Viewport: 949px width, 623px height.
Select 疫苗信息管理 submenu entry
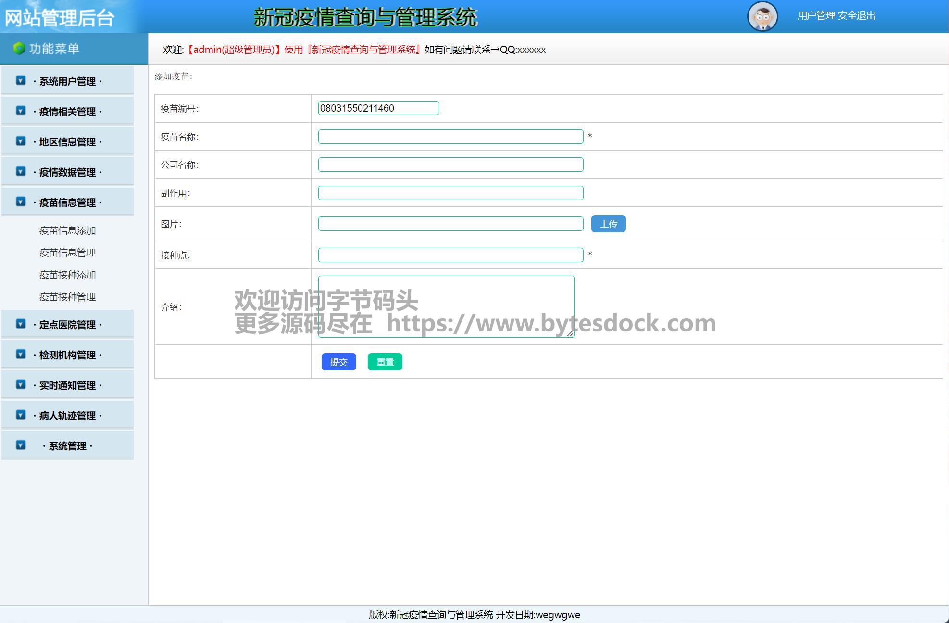pyautogui.click(x=67, y=253)
